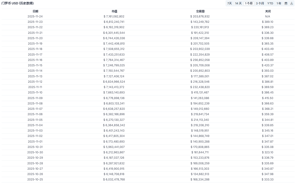This screenshot has width=295, height=184.
Task: Click the 2025-10-25 date row
Action: point(35,179)
